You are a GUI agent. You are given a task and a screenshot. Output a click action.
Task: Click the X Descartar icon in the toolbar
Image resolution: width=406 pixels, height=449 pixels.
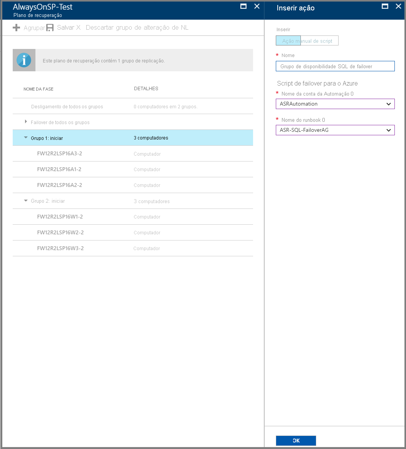tap(80, 27)
